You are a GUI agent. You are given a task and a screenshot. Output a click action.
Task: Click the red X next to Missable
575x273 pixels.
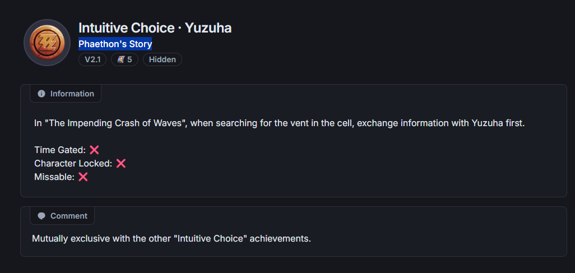83,177
